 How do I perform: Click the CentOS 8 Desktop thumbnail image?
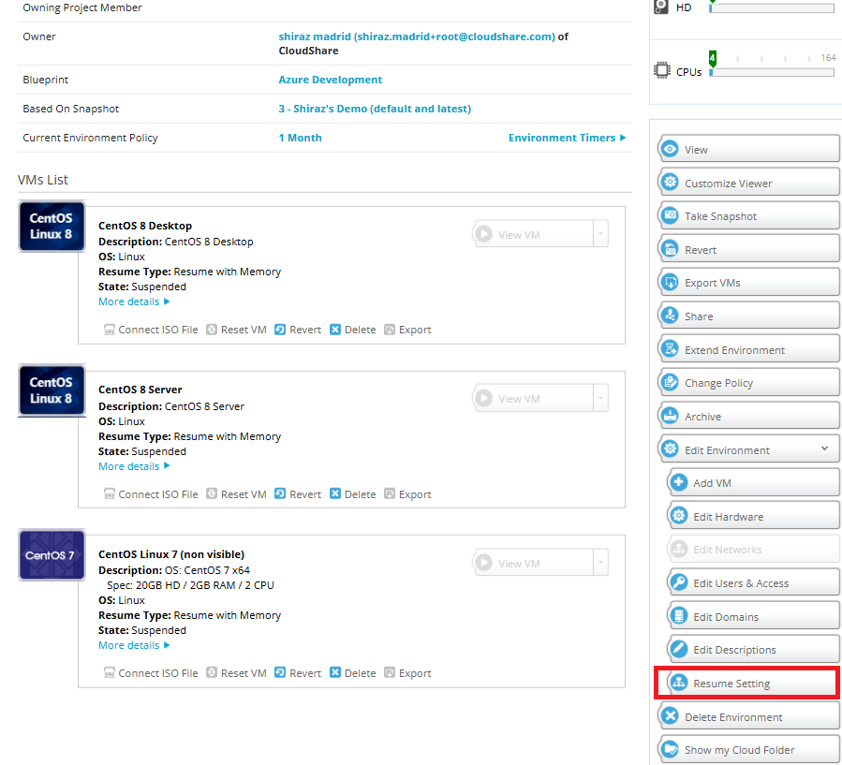(x=52, y=227)
